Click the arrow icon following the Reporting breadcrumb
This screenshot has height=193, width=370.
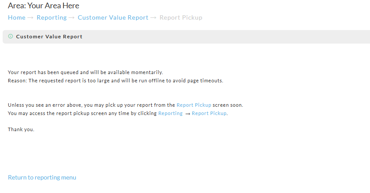pyautogui.click(x=72, y=18)
